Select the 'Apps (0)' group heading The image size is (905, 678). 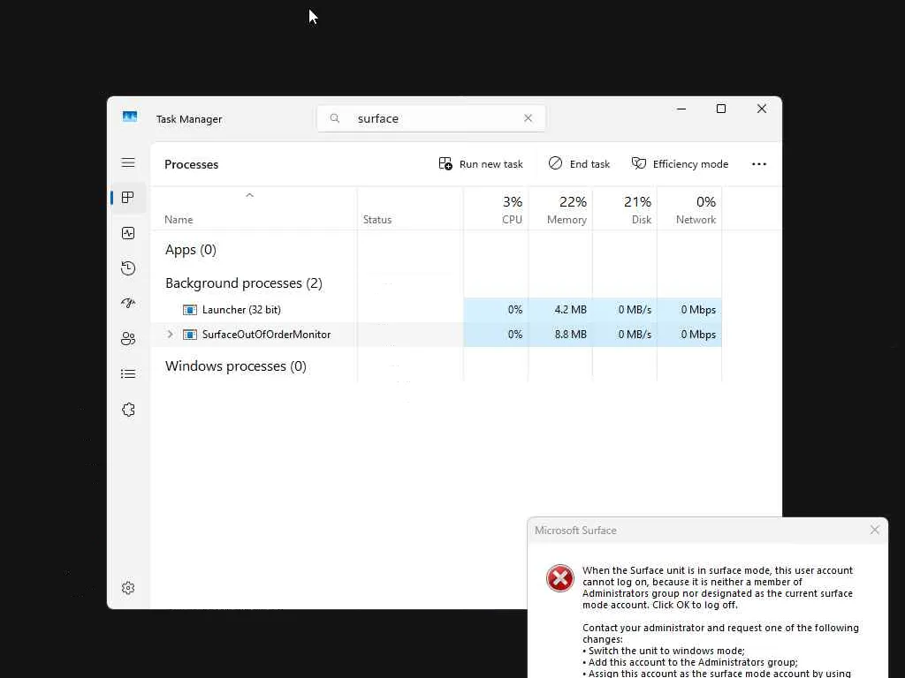191,250
